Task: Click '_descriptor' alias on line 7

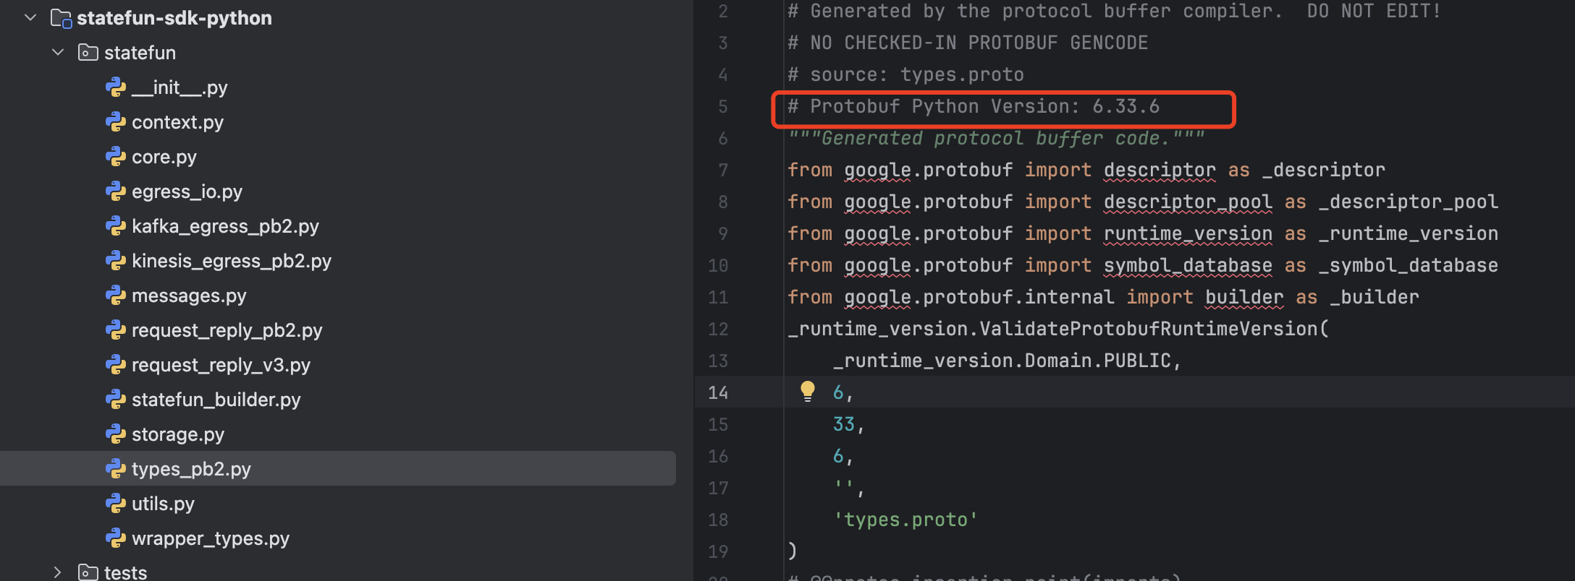Action: [1323, 170]
